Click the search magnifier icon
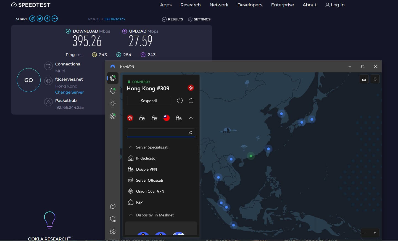The width and height of the screenshot is (398, 241). [191, 133]
